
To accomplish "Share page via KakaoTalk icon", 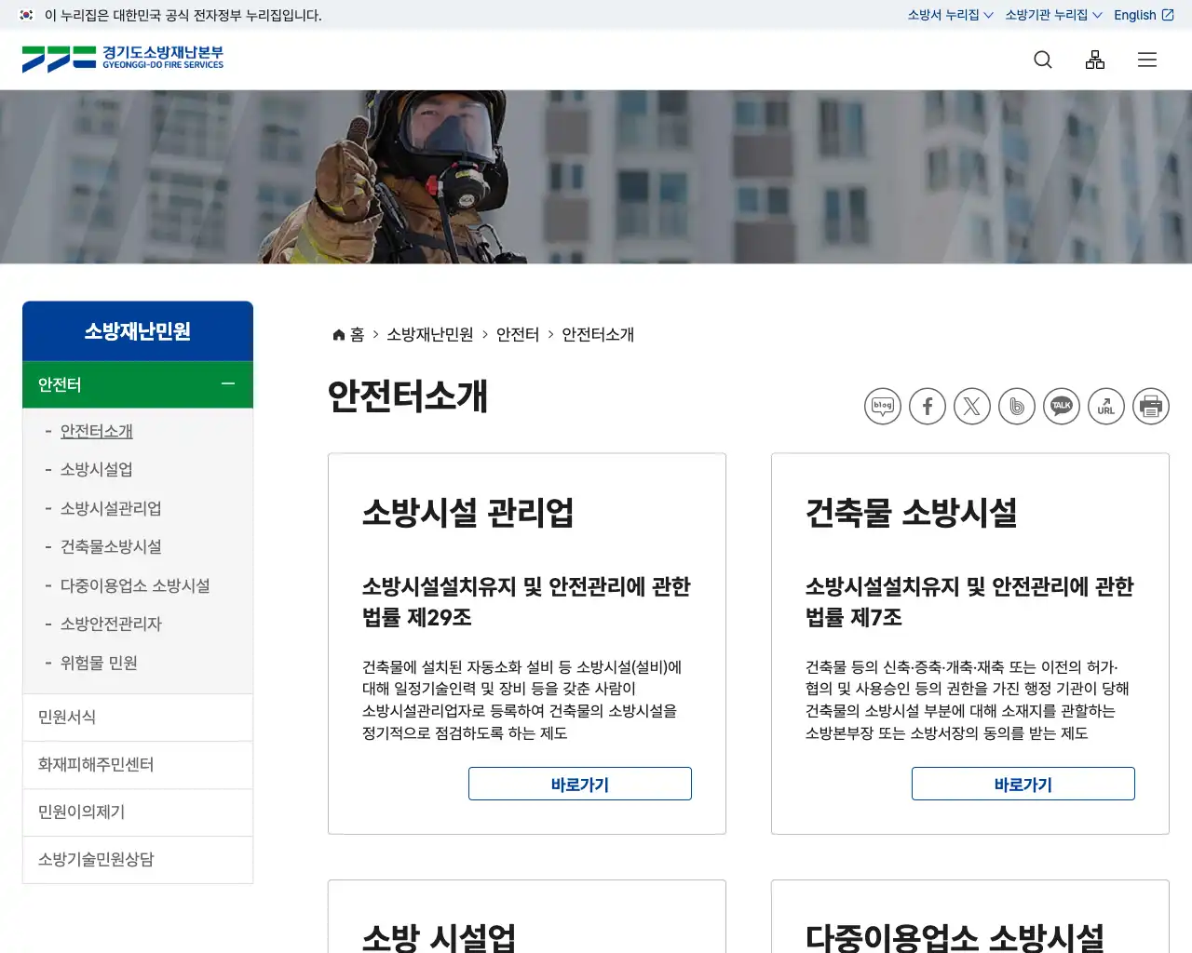I will pos(1062,407).
